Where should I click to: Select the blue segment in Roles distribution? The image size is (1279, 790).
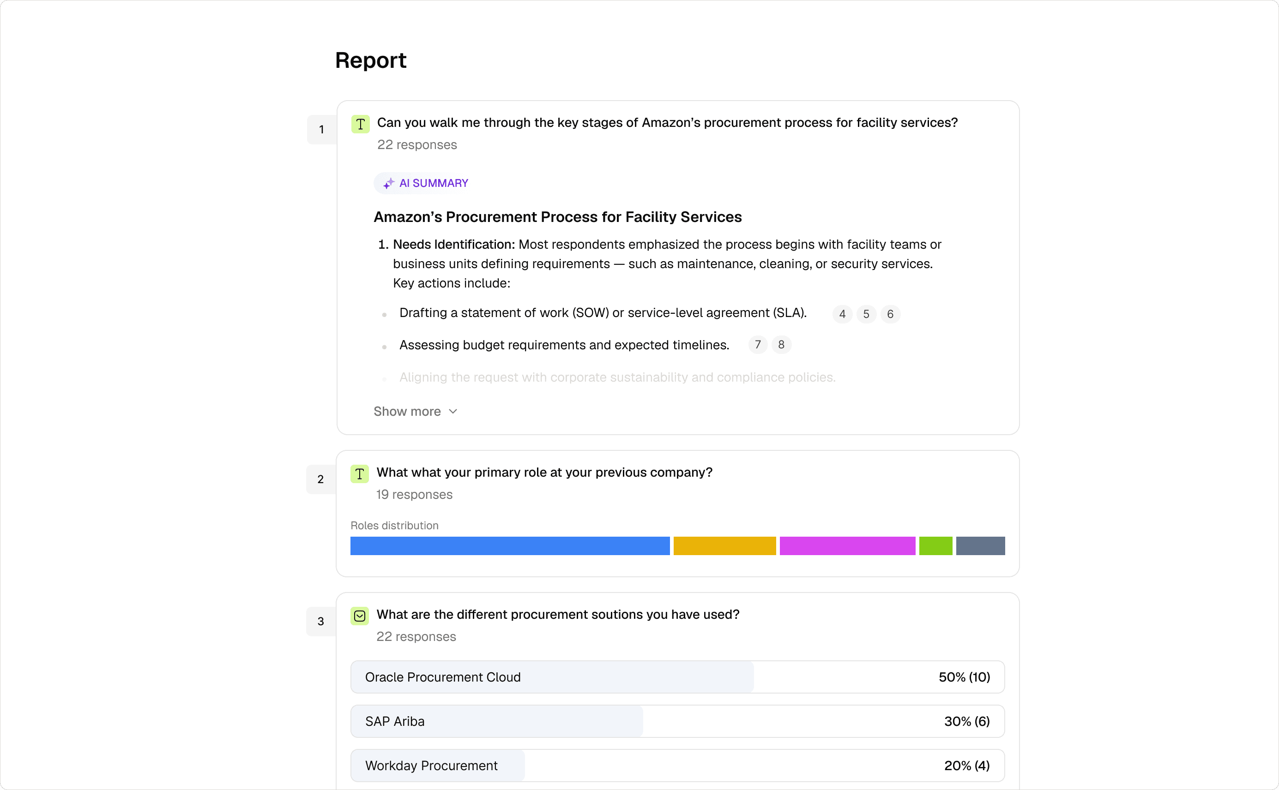[x=510, y=546]
